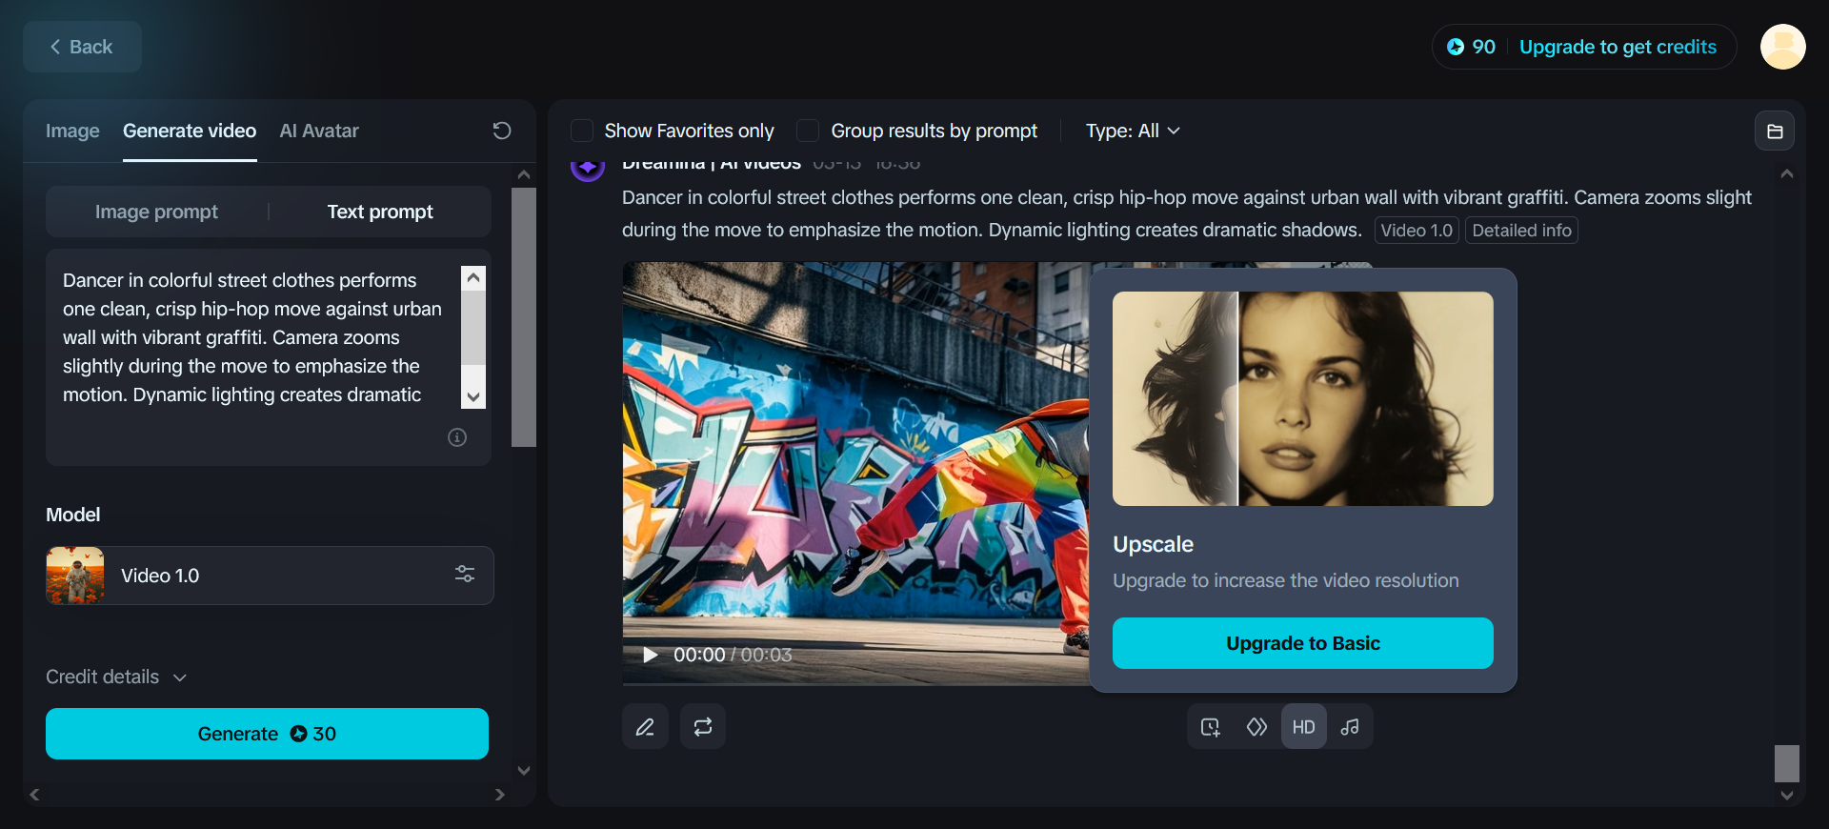Viewport: 1829px width, 829px height.
Task: Click the reset refresh icon in panel header
Action: tap(502, 131)
